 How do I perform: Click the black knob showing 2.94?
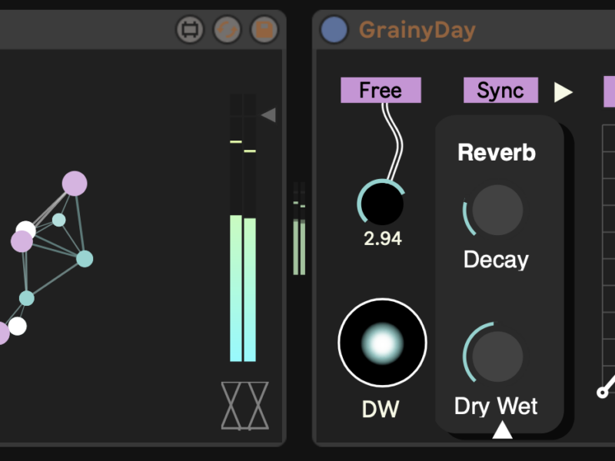pyautogui.click(x=382, y=204)
